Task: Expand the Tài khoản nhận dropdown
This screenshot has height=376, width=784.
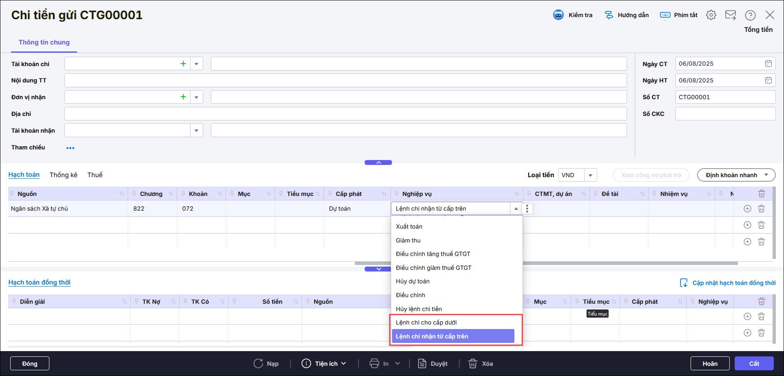Action: 196,131
